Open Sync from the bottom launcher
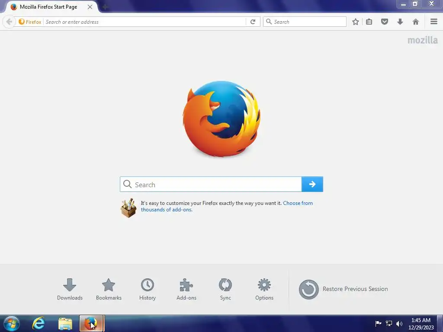 click(225, 289)
